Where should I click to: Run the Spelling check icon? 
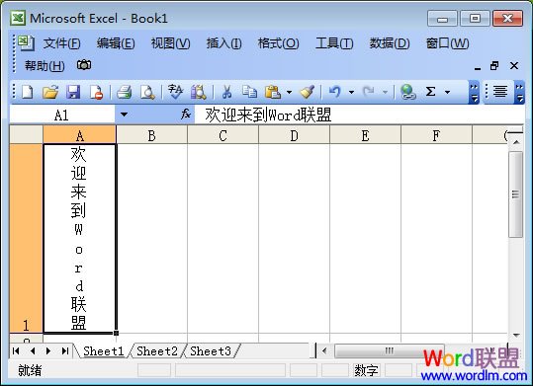tap(175, 92)
